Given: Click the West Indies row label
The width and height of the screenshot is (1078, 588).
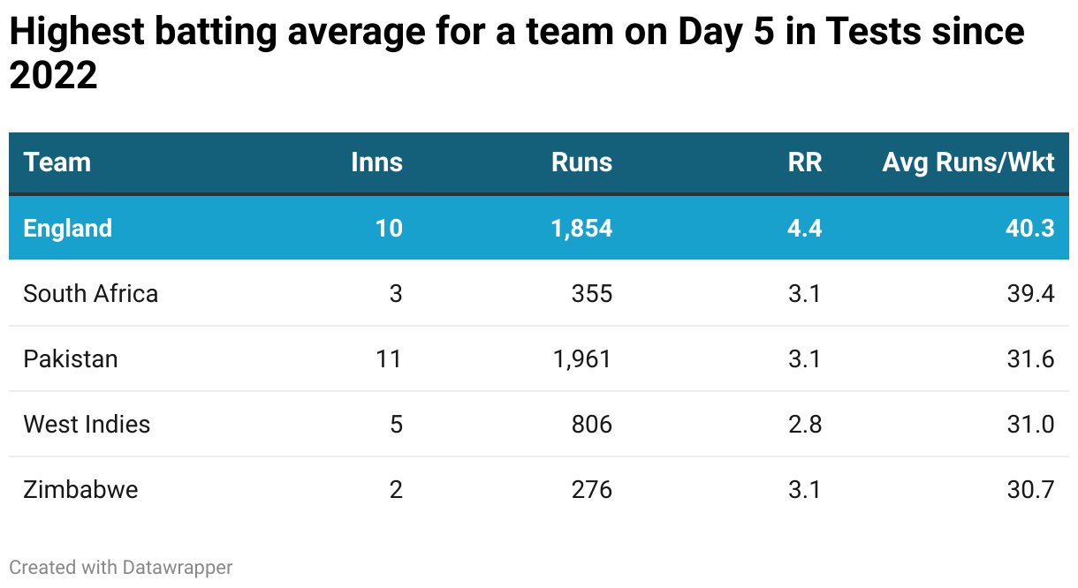Looking at the screenshot, I should [87, 424].
